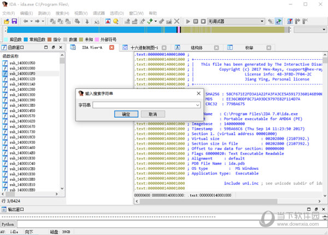Viewport: 328px width, 235px height.
Task: Click the disassembly horizontal scrollbar
Action: pos(209,201)
